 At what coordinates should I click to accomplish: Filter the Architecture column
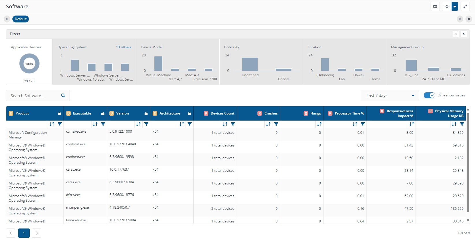point(190,124)
